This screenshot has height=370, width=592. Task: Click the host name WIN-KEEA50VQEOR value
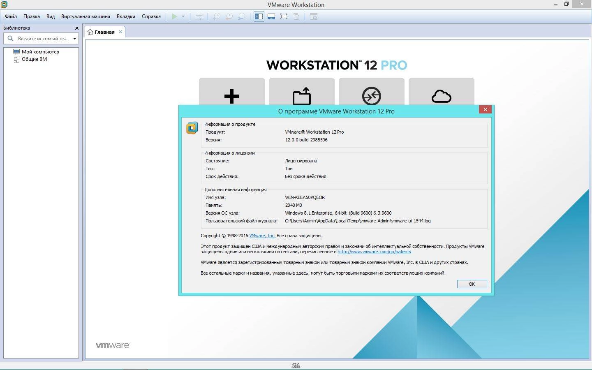pyautogui.click(x=305, y=197)
